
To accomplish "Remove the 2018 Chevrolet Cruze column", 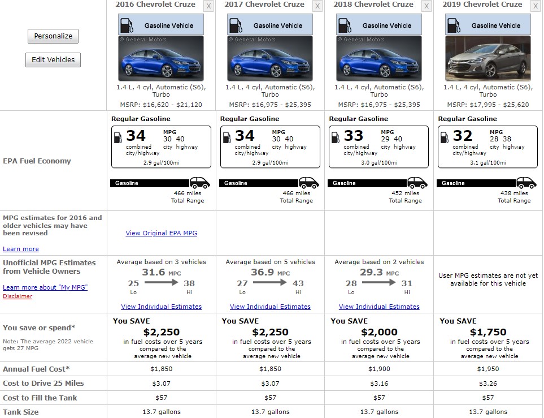I will click(427, 6).
